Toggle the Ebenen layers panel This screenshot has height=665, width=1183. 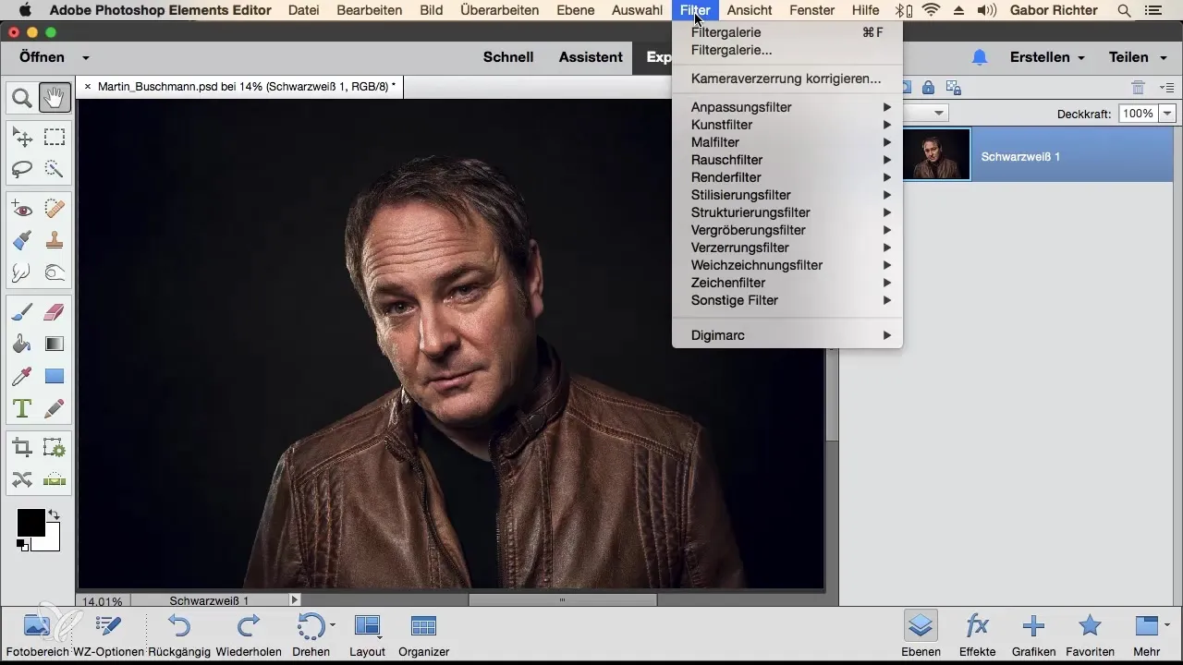(x=921, y=635)
